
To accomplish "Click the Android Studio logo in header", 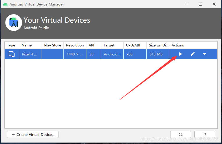I will coord(14,23).
